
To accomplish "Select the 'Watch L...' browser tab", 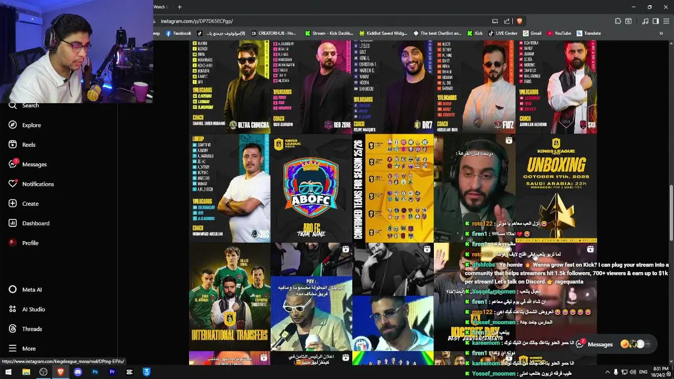I will pos(161,7).
